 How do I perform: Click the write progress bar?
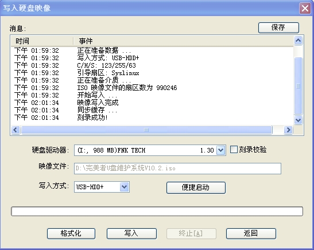point(157,211)
